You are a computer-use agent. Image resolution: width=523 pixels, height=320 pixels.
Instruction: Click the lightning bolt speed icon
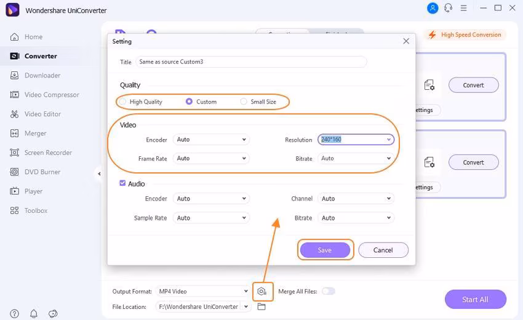click(x=433, y=34)
